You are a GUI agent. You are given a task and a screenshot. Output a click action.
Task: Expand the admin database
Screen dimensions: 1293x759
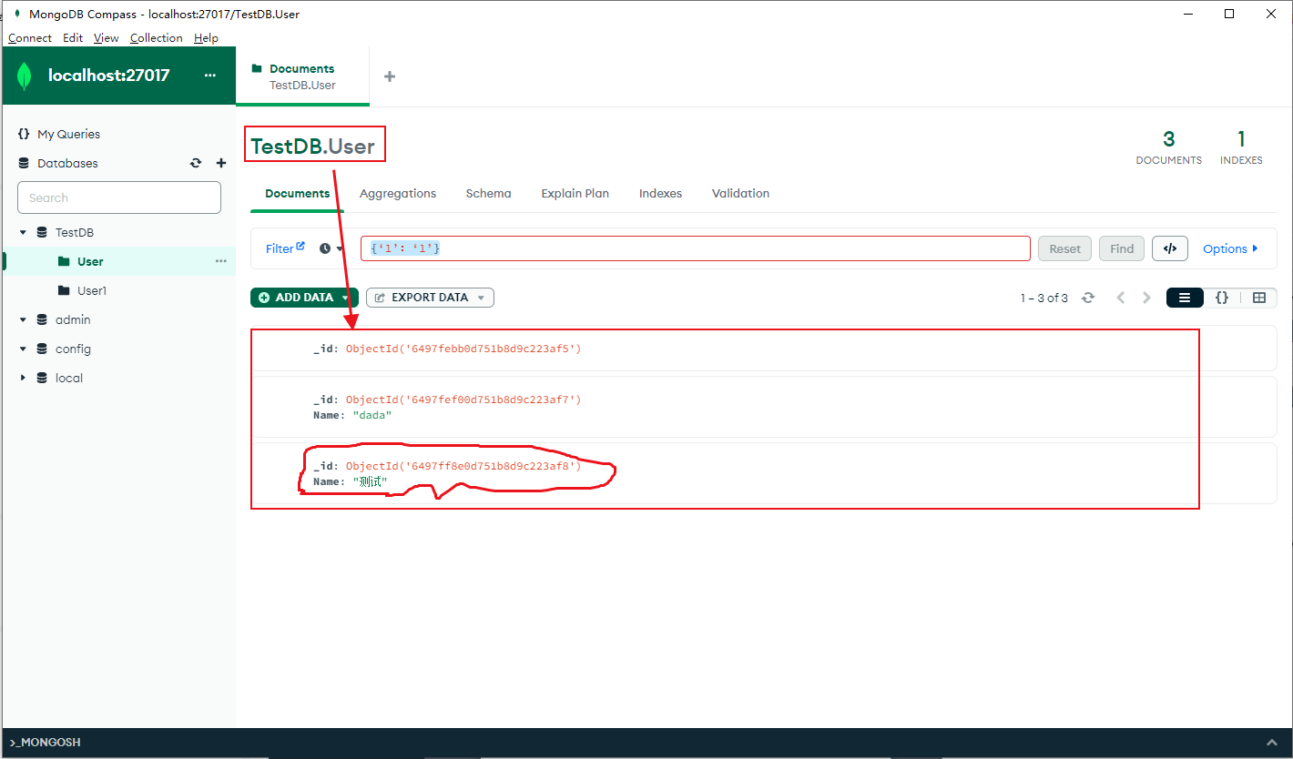coord(24,319)
